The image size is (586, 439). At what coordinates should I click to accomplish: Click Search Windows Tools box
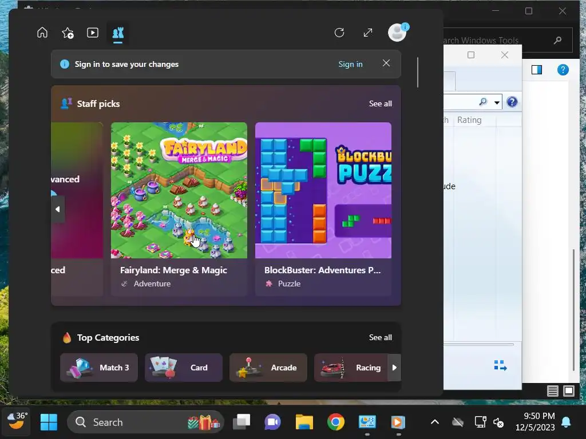click(508, 40)
